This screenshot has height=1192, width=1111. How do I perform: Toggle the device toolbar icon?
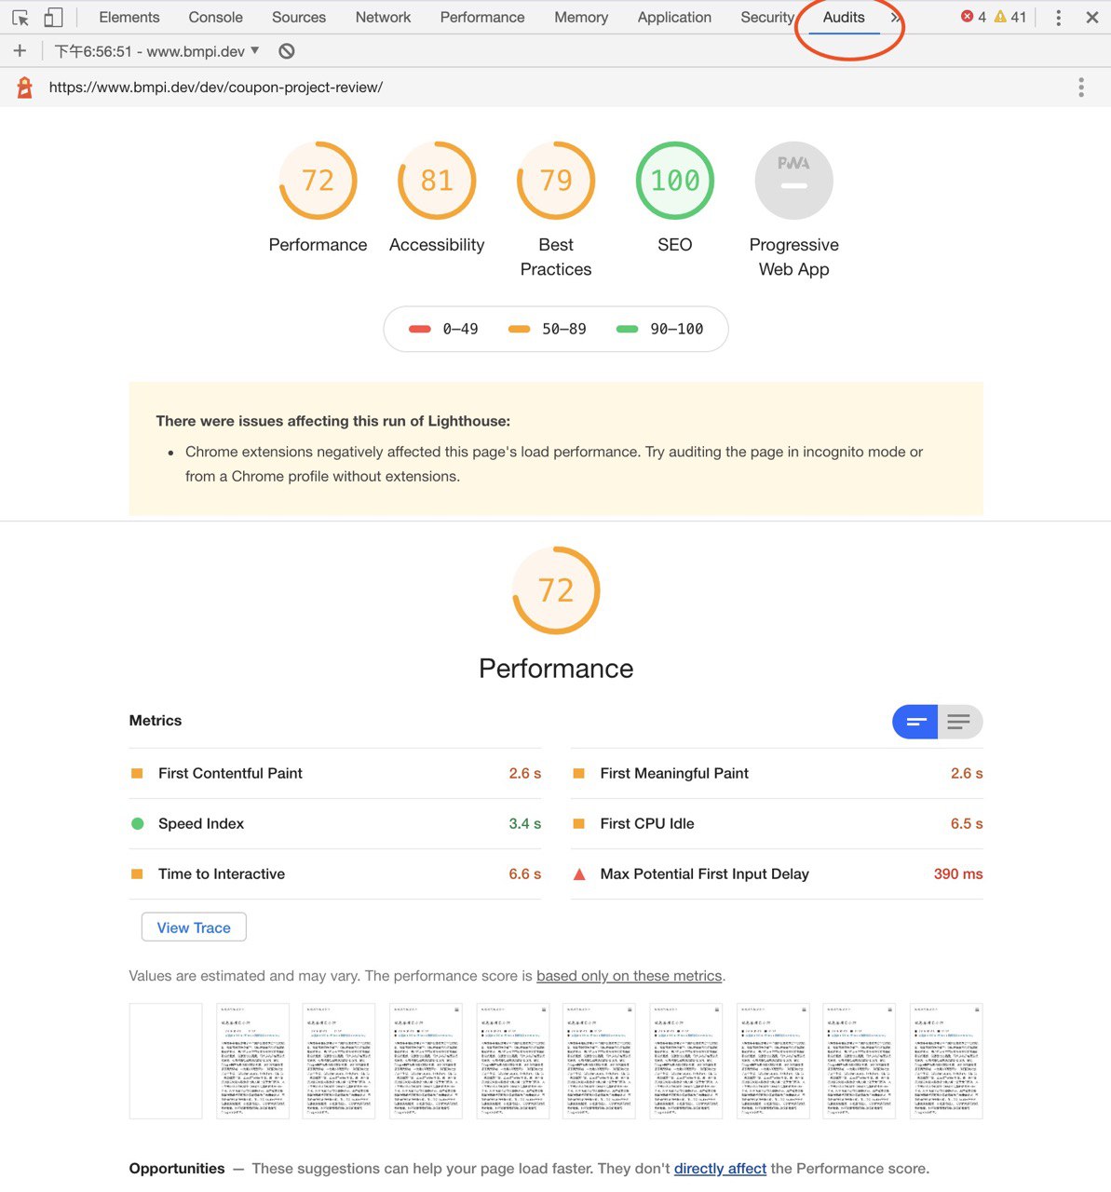point(53,18)
